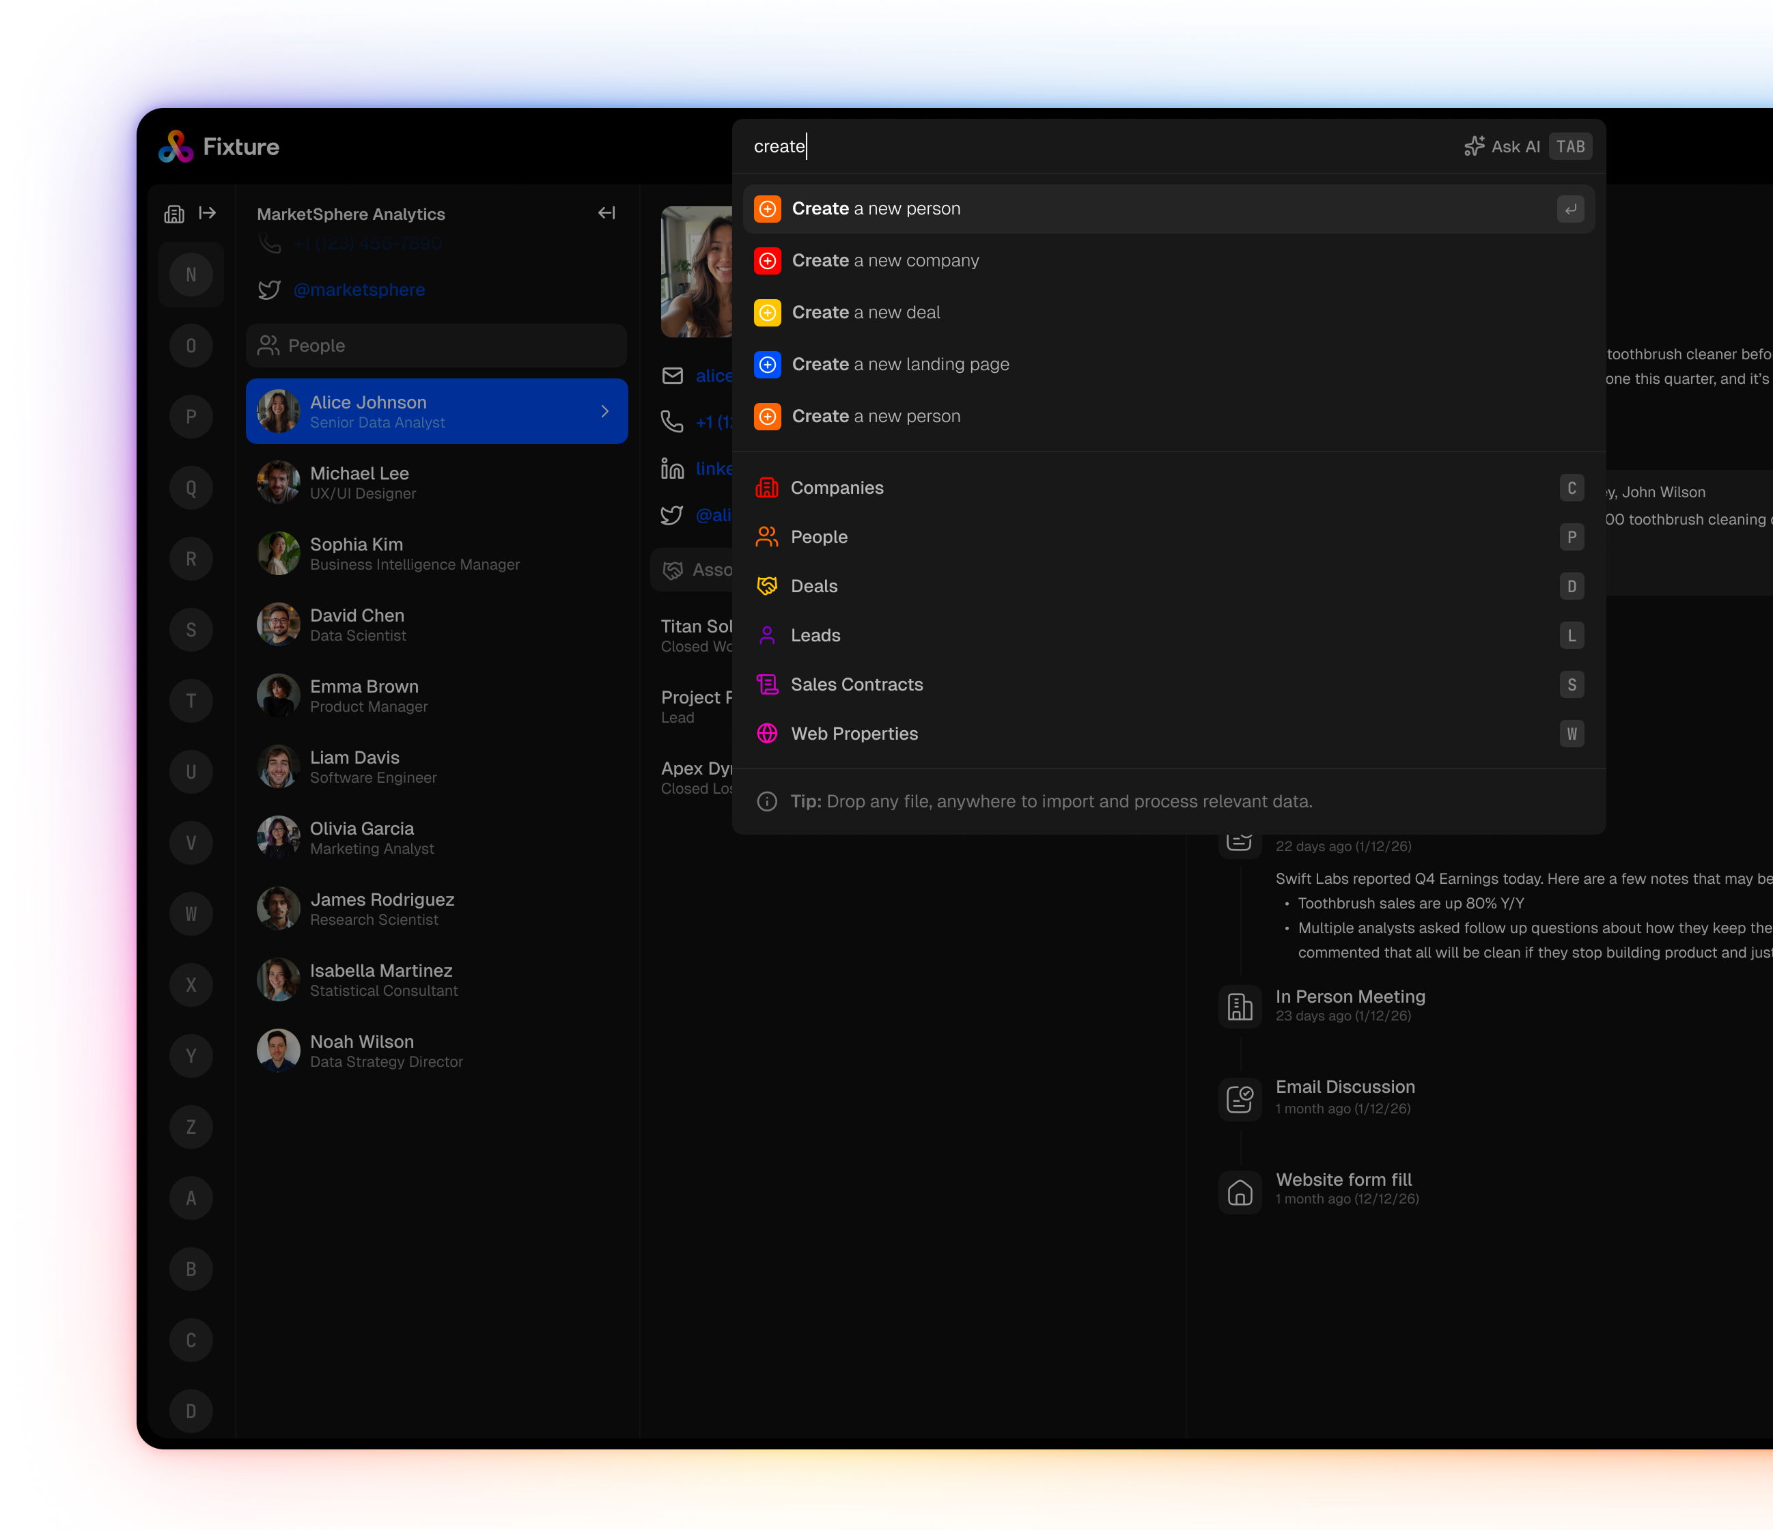The height and width of the screenshot is (1530, 1773).
Task: Click the envelope icon in Alice's contact details
Action: 672,375
